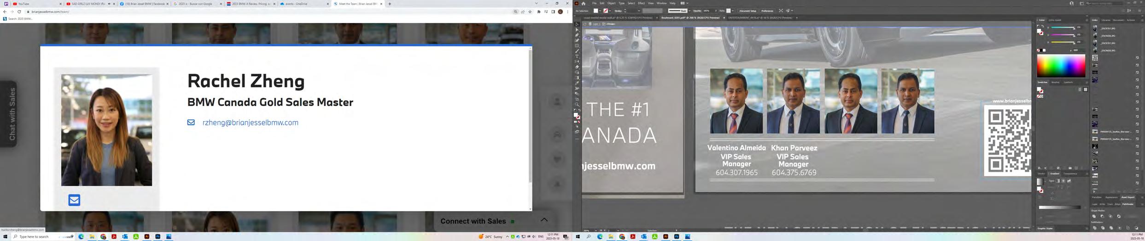Switch to the Brushes panel tab
The height and width of the screenshot is (241, 1145).
(1055, 83)
